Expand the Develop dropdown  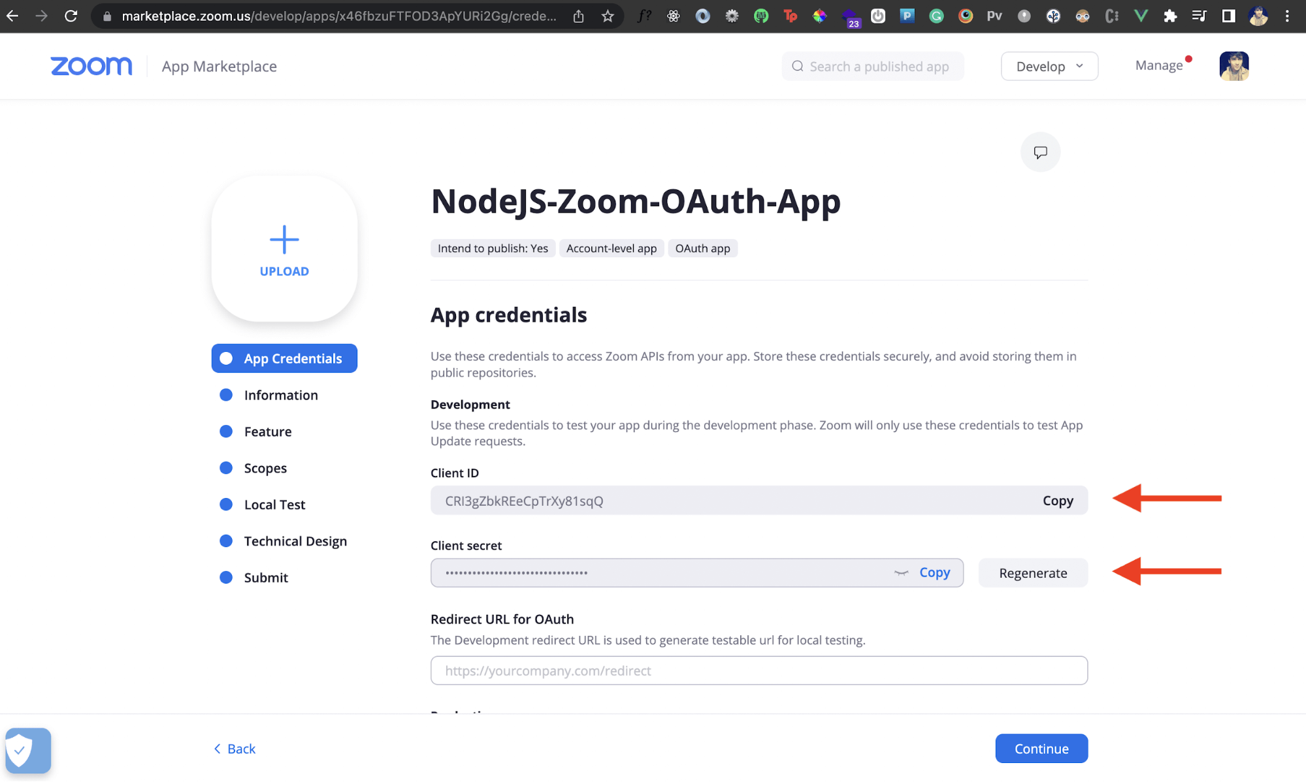click(x=1049, y=66)
